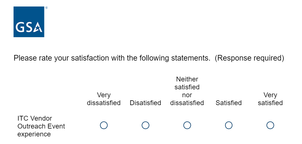Click the 'Please rate your satisfaction' question text
The width and height of the screenshot is (302, 144).
click(x=70, y=58)
